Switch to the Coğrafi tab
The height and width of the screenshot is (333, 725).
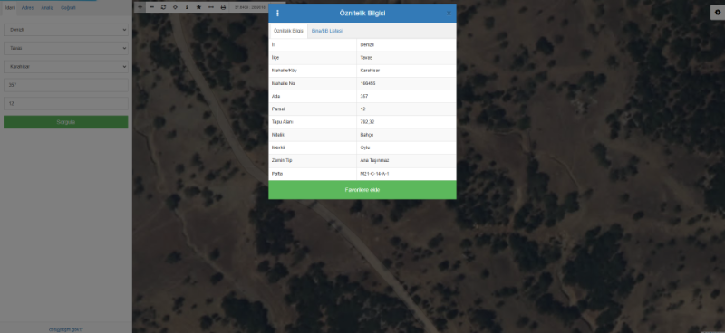[x=69, y=8]
